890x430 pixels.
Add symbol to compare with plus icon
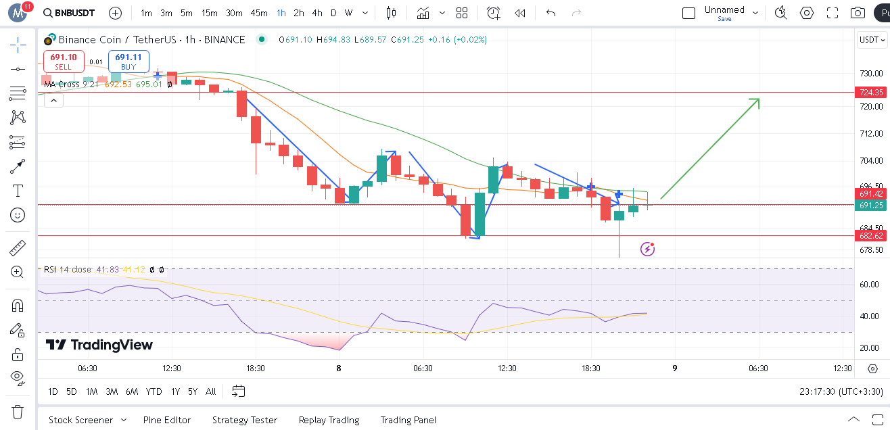116,13
